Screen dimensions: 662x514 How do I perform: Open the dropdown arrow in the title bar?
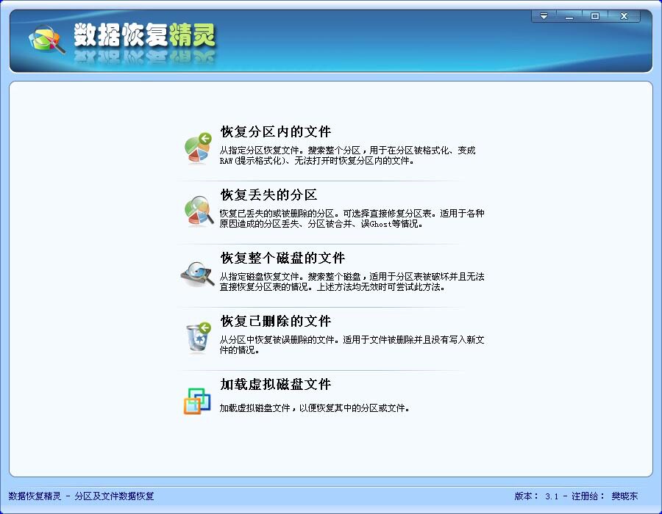(543, 15)
